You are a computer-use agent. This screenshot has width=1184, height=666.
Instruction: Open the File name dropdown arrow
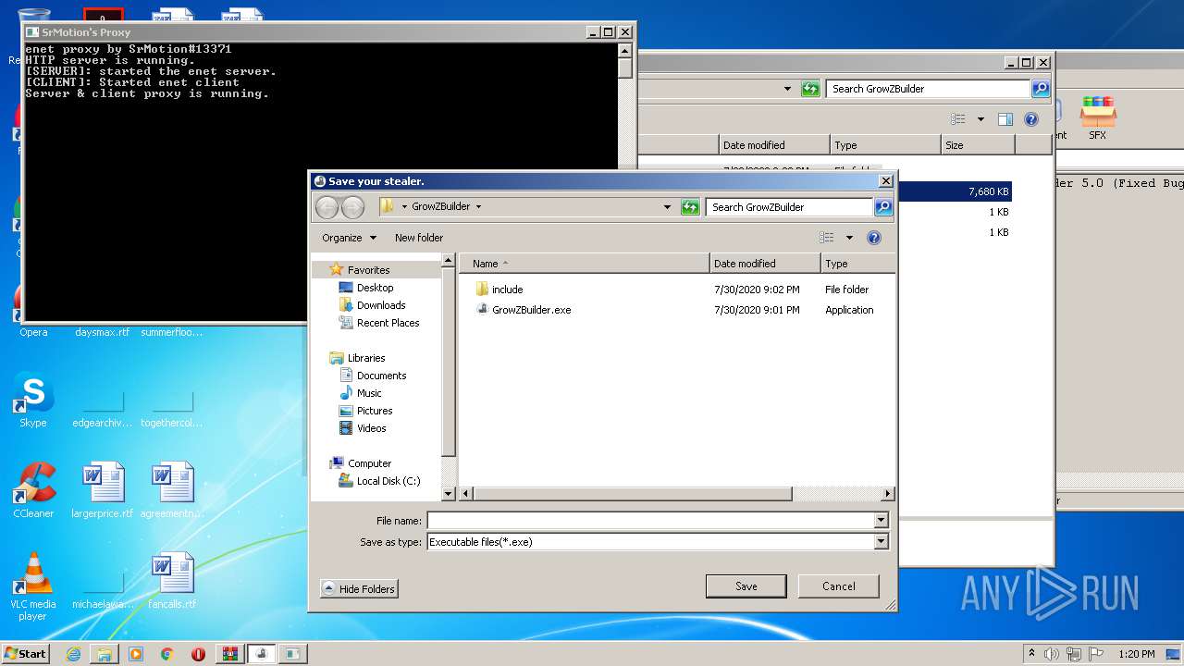[x=881, y=521]
